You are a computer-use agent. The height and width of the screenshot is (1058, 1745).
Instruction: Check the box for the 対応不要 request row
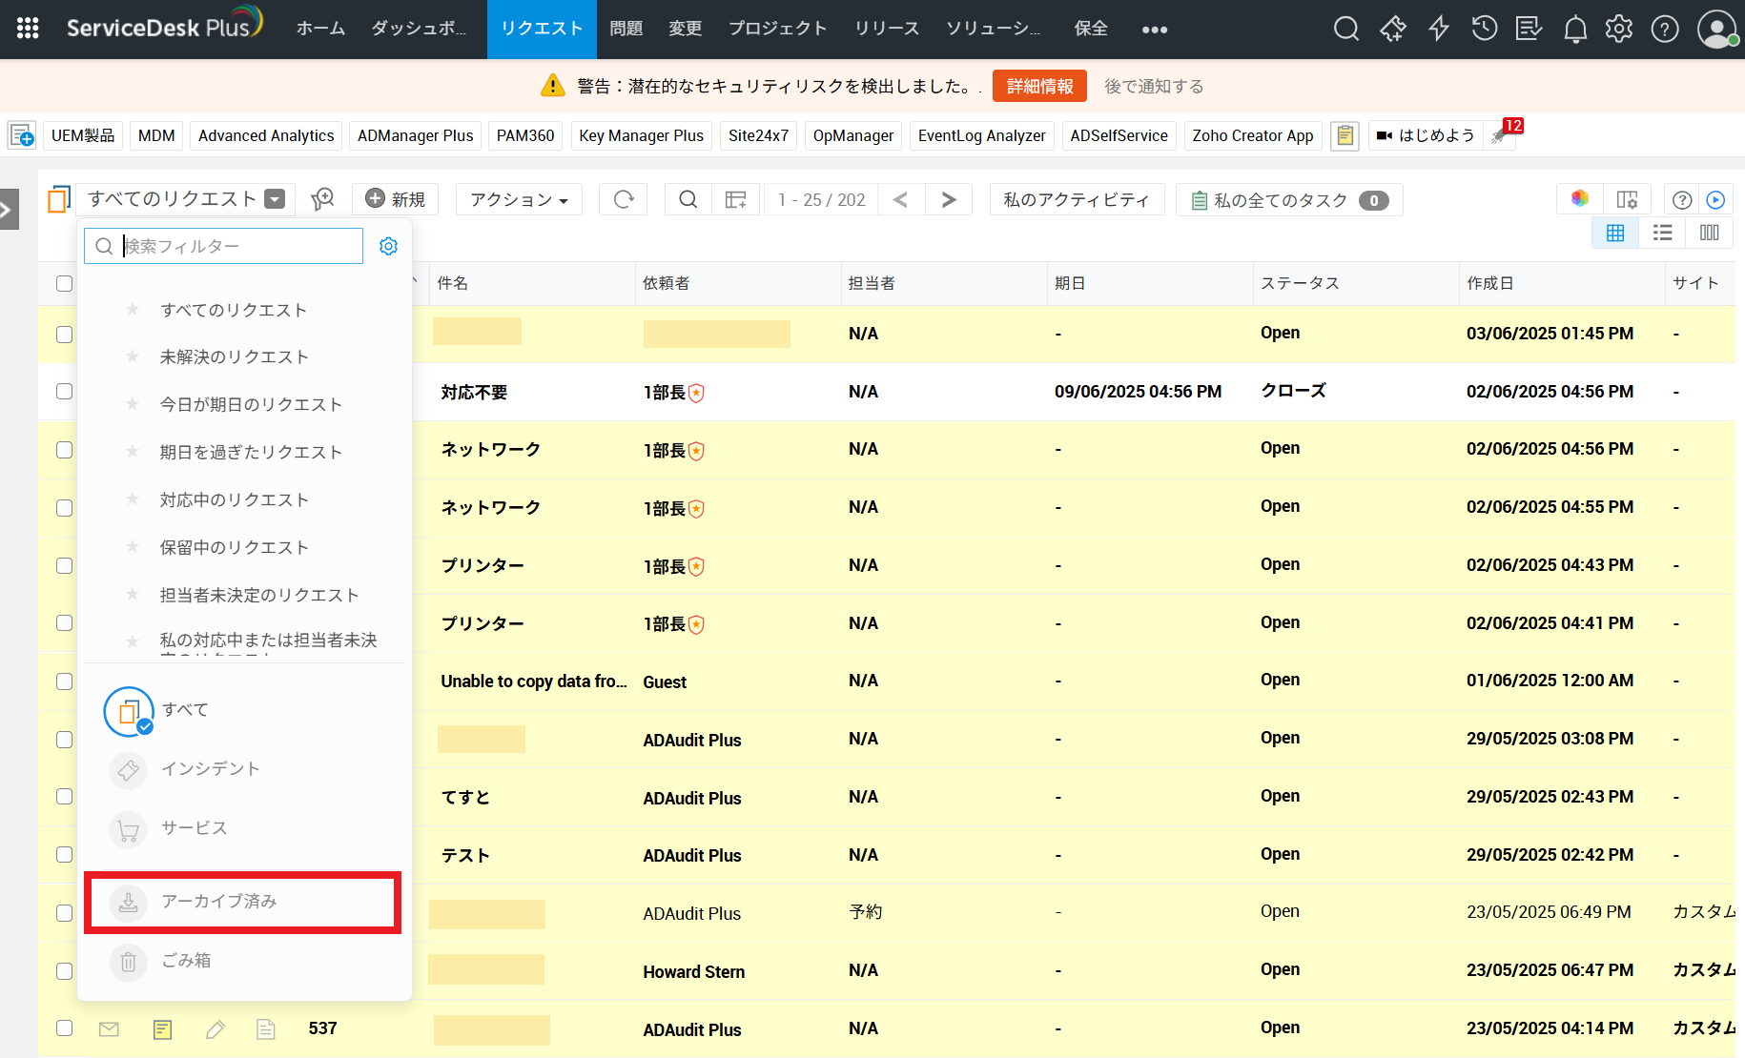(64, 392)
